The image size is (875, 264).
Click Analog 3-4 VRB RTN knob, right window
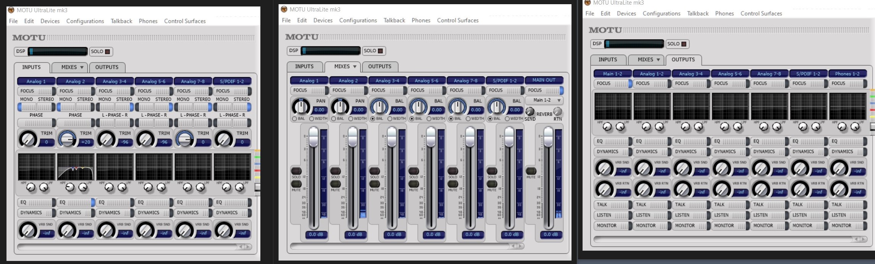(683, 189)
